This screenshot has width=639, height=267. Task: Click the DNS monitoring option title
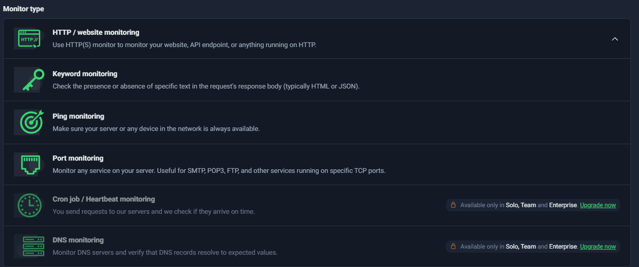(78, 240)
